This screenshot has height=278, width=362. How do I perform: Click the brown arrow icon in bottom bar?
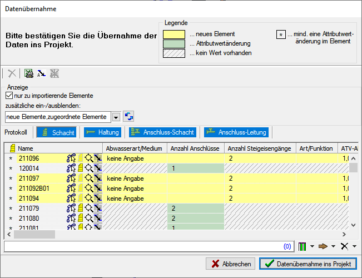pos(322,246)
